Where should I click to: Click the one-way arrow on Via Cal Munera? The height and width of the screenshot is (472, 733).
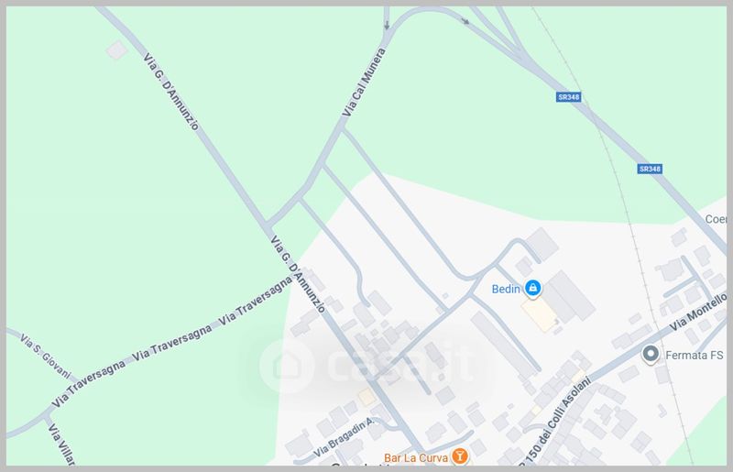[387, 25]
